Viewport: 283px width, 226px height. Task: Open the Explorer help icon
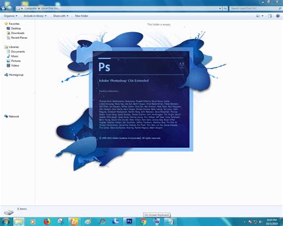278,16
